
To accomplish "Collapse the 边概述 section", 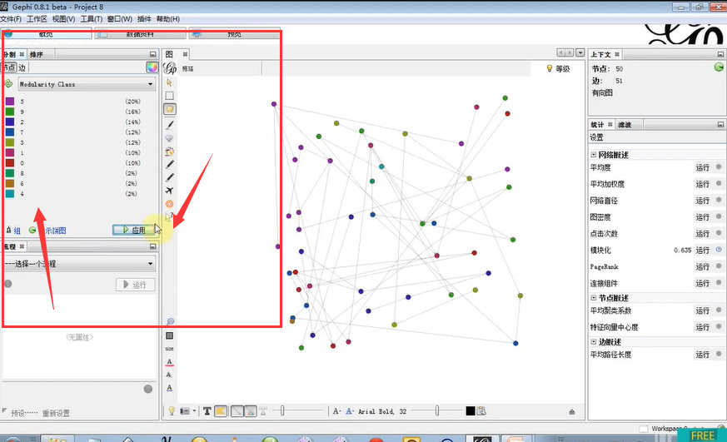I will point(594,342).
